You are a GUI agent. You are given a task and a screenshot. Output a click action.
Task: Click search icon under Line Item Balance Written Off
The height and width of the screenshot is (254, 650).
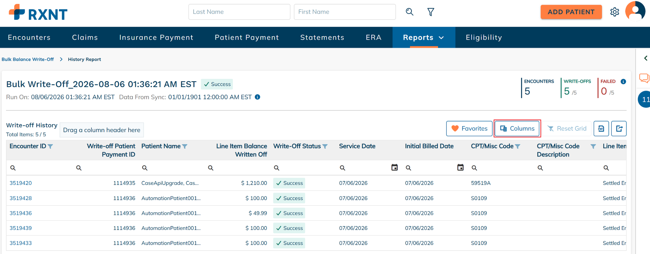(x=211, y=168)
